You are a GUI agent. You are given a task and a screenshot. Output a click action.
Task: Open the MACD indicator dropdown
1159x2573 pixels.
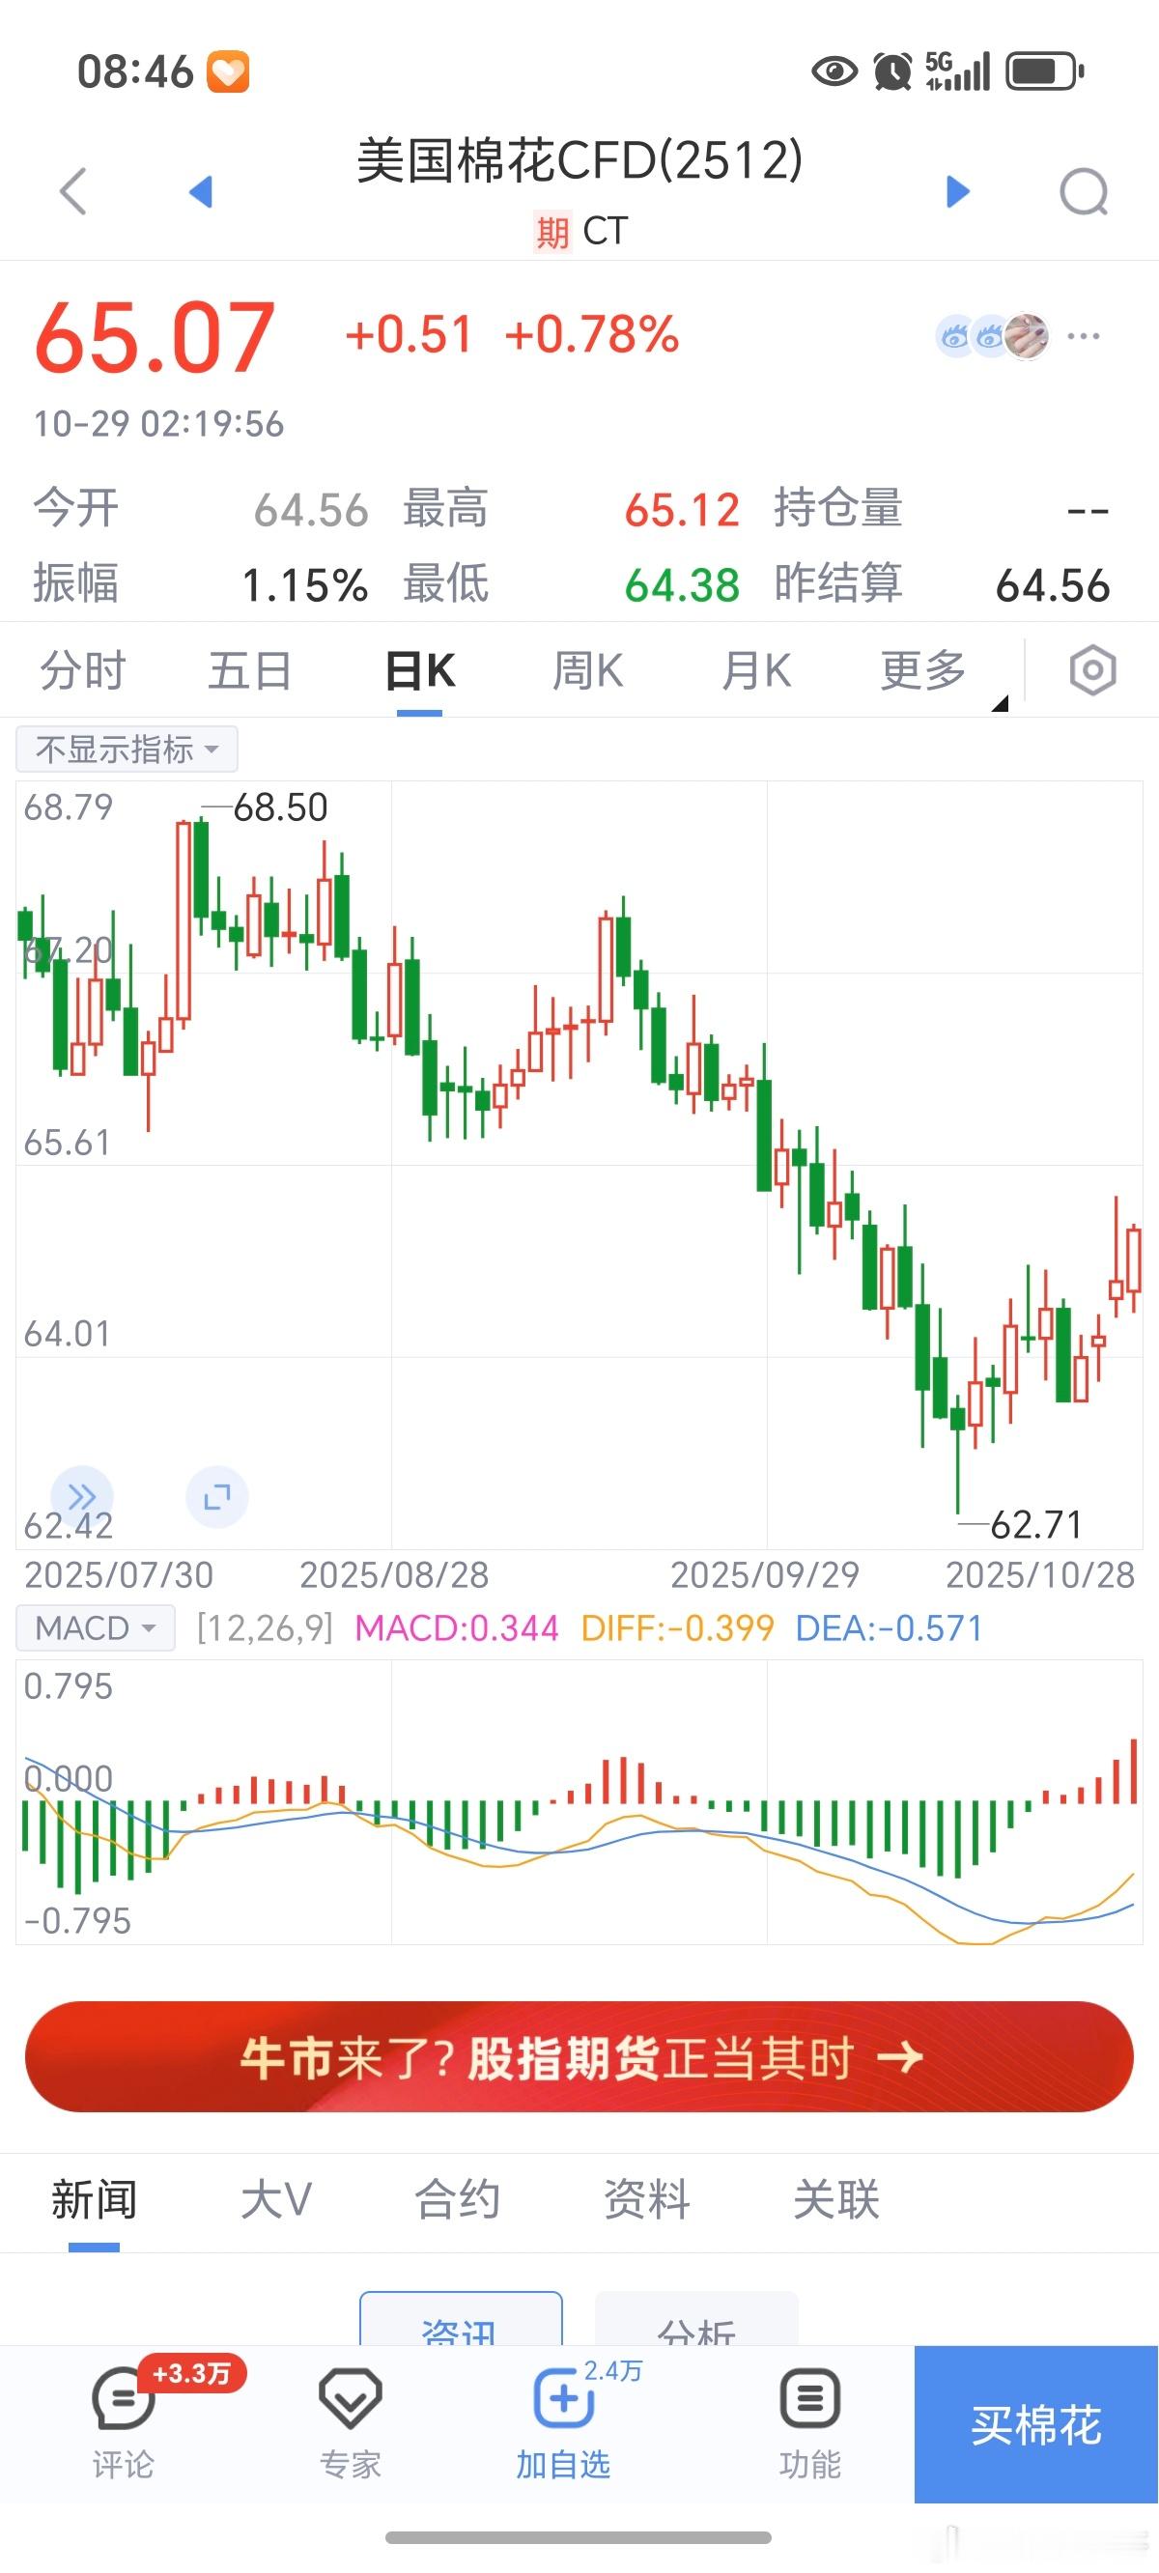tap(96, 1628)
